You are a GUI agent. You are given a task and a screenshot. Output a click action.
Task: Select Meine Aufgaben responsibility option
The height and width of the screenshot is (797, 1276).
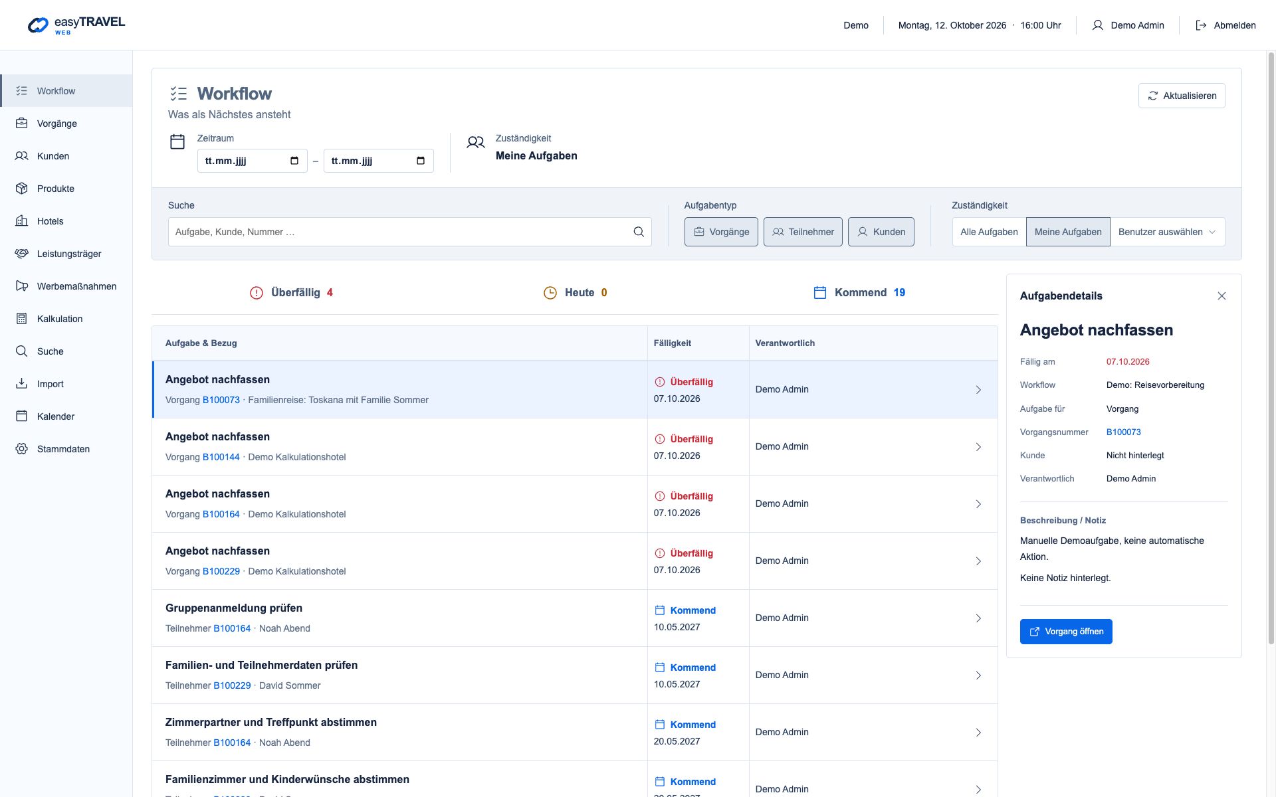coord(1068,232)
